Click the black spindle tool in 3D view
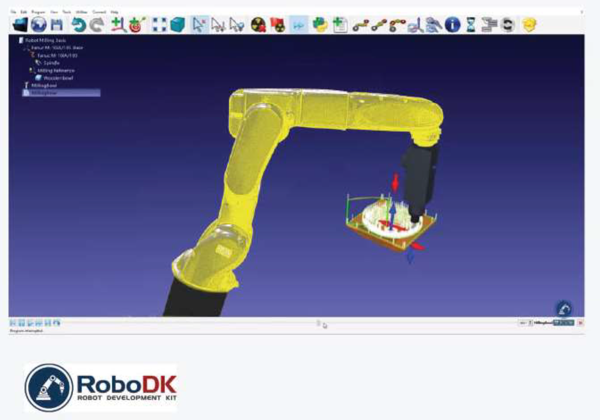Image resolution: width=600 pixels, height=420 pixels. point(419,180)
